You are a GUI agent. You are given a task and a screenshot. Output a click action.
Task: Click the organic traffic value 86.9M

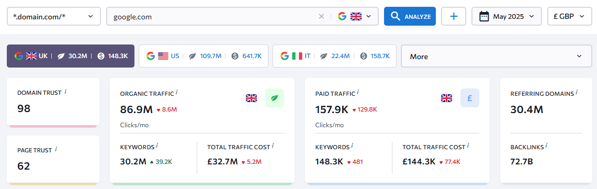[x=137, y=110]
